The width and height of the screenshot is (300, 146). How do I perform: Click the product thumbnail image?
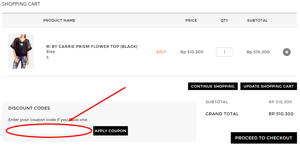[21, 51]
